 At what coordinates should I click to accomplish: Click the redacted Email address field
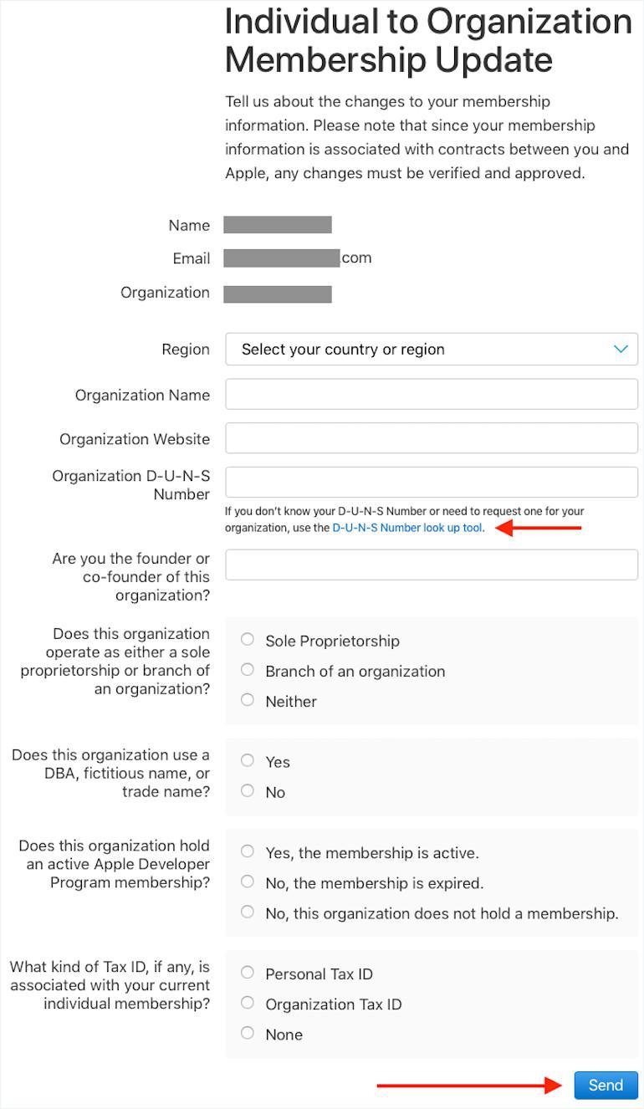click(x=282, y=258)
